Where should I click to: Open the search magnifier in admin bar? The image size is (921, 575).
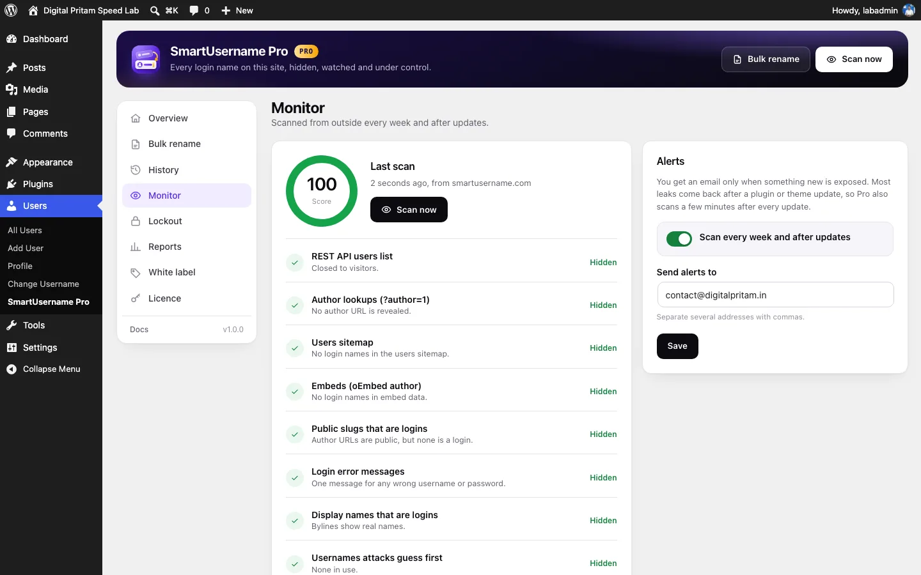(155, 10)
